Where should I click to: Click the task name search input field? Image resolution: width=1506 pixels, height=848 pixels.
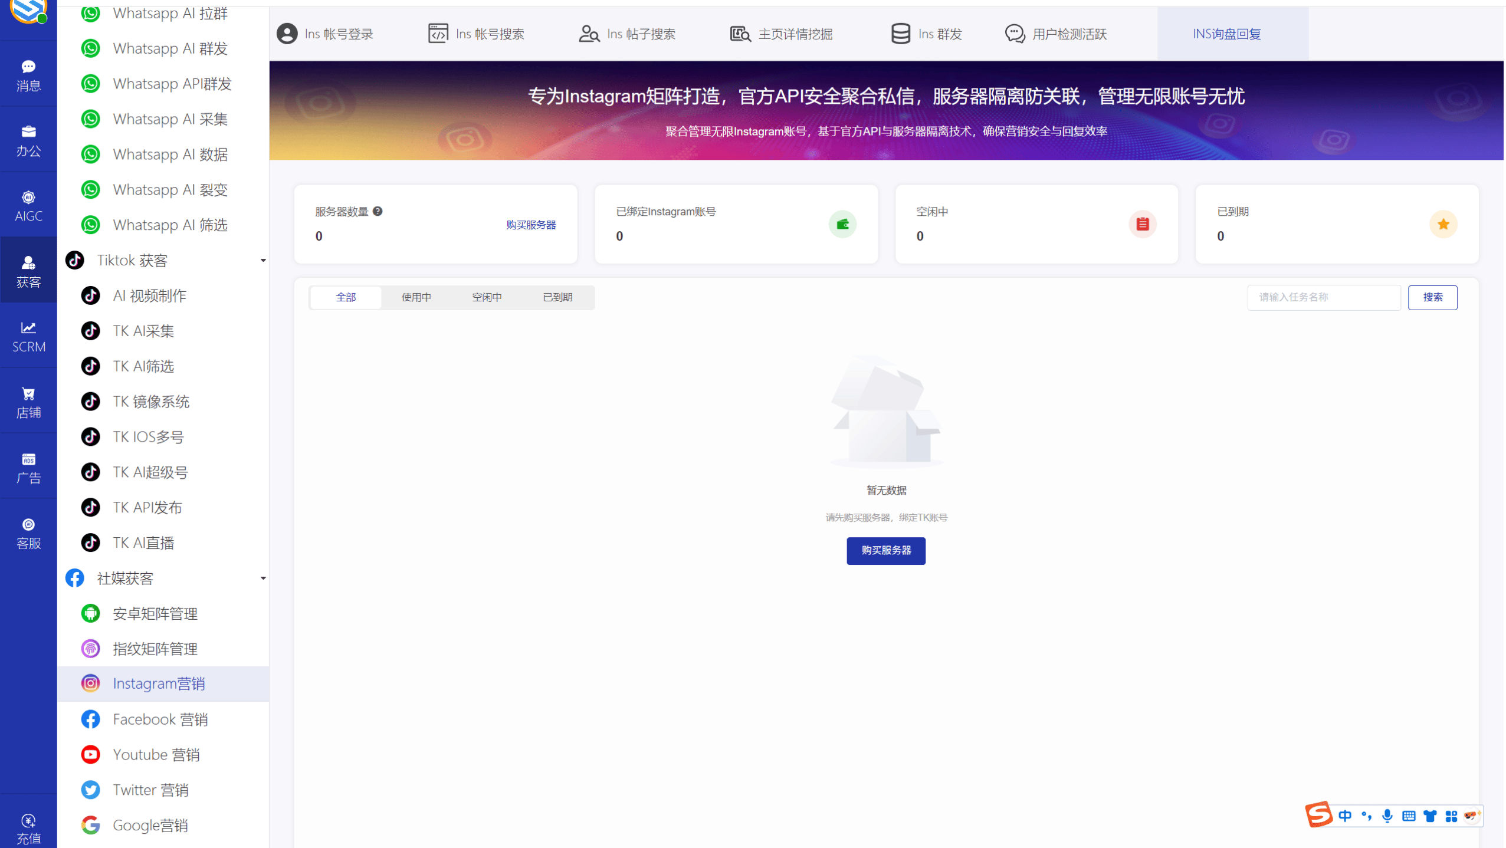(x=1323, y=297)
